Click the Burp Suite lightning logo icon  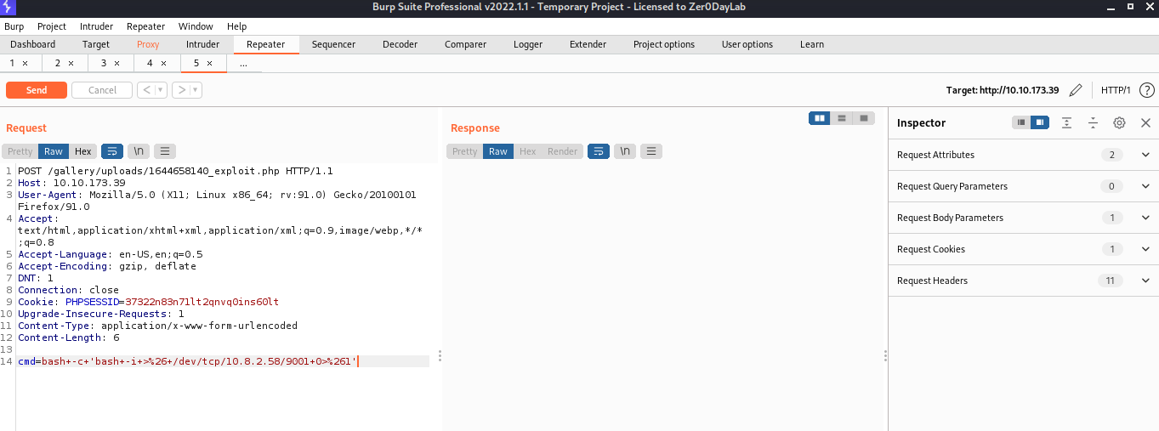tap(9, 9)
